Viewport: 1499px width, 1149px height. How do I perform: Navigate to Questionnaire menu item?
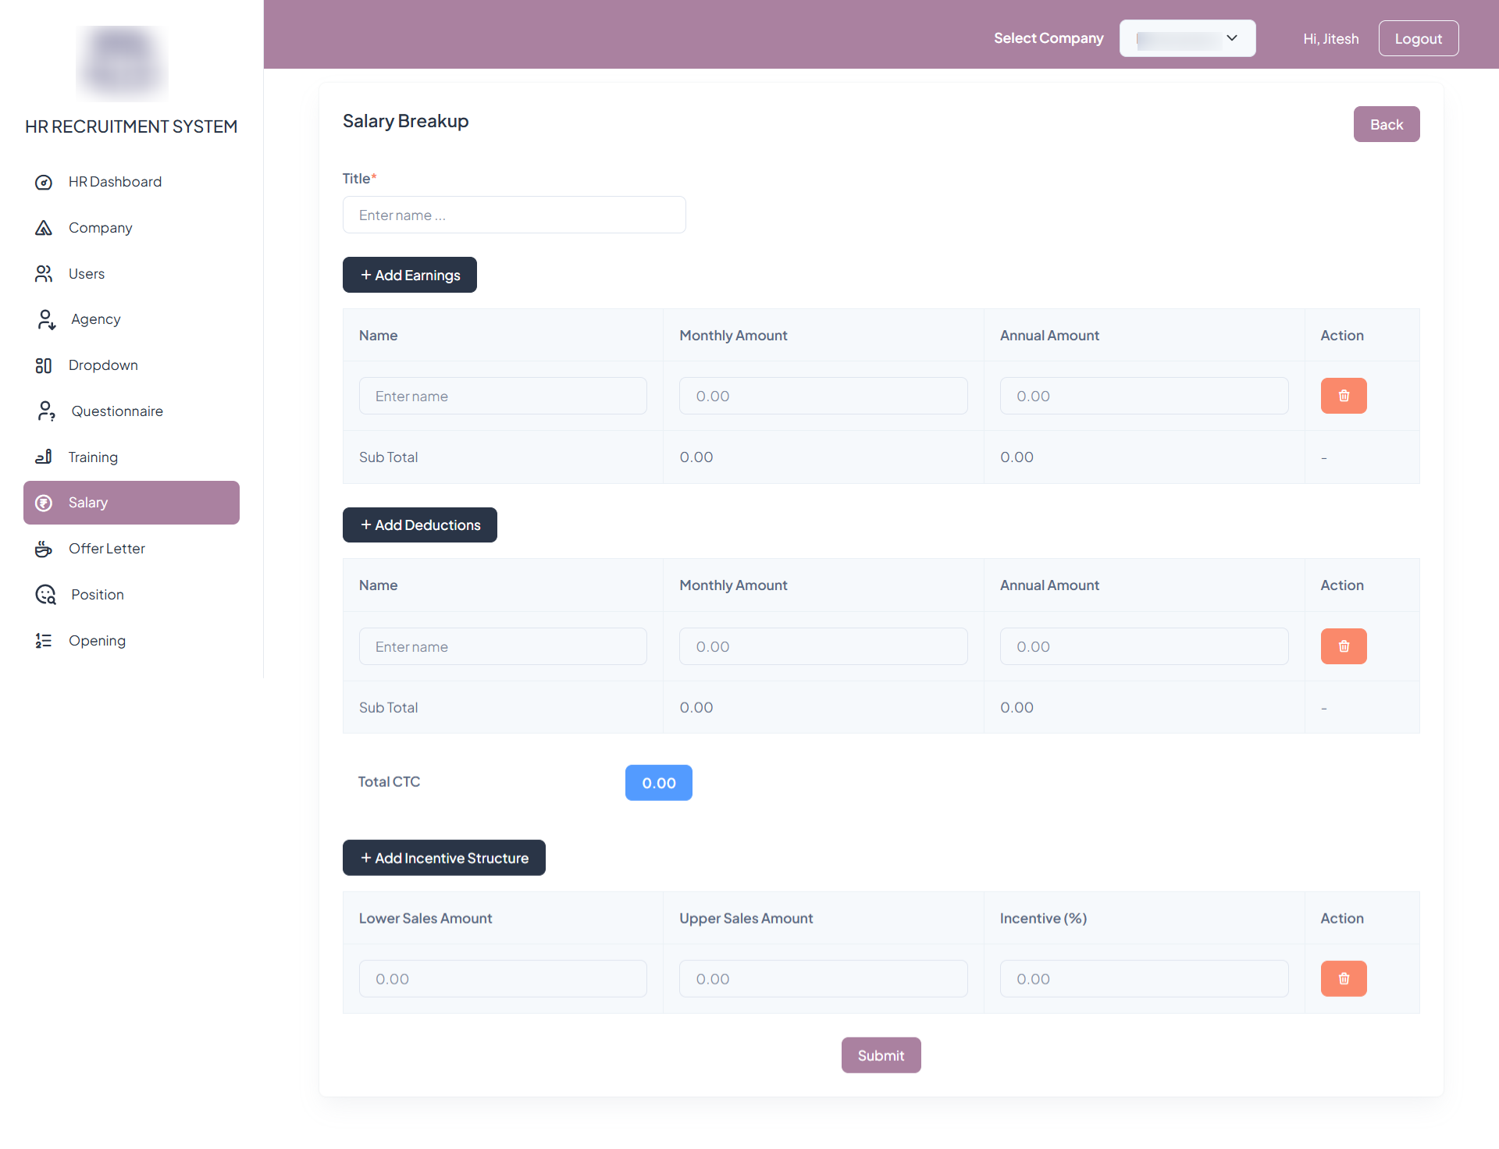pyautogui.click(x=131, y=411)
